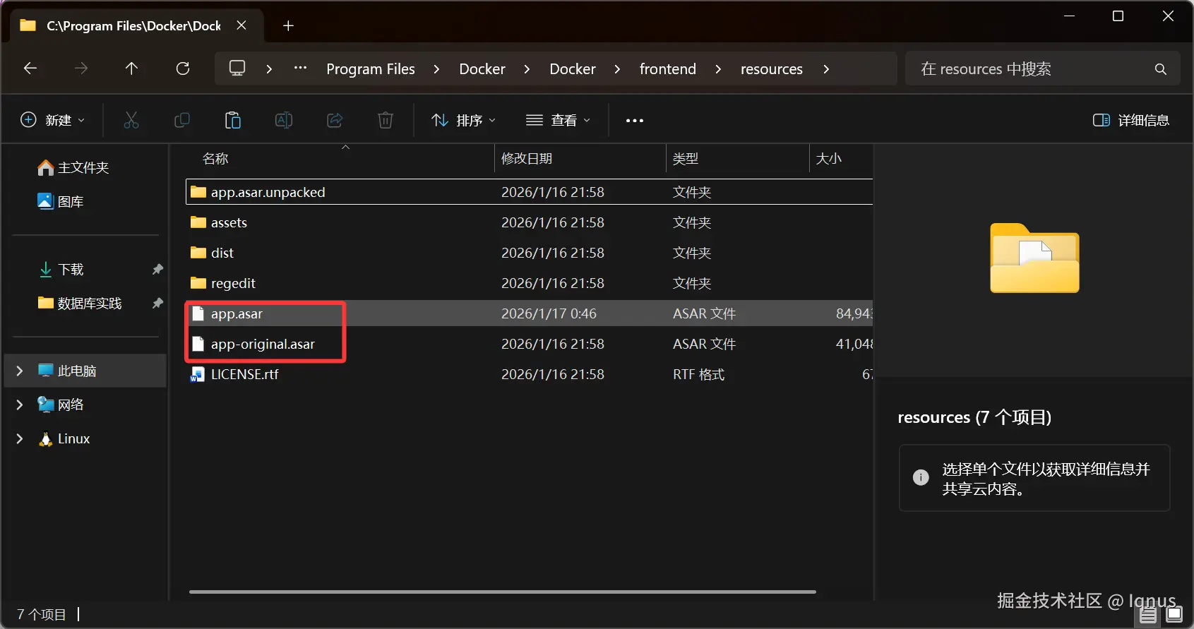Image resolution: width=1194 pixels, height=629 pixels.
Task: Expand chevron after resources breadcrumb
Action: pos(826,69)
